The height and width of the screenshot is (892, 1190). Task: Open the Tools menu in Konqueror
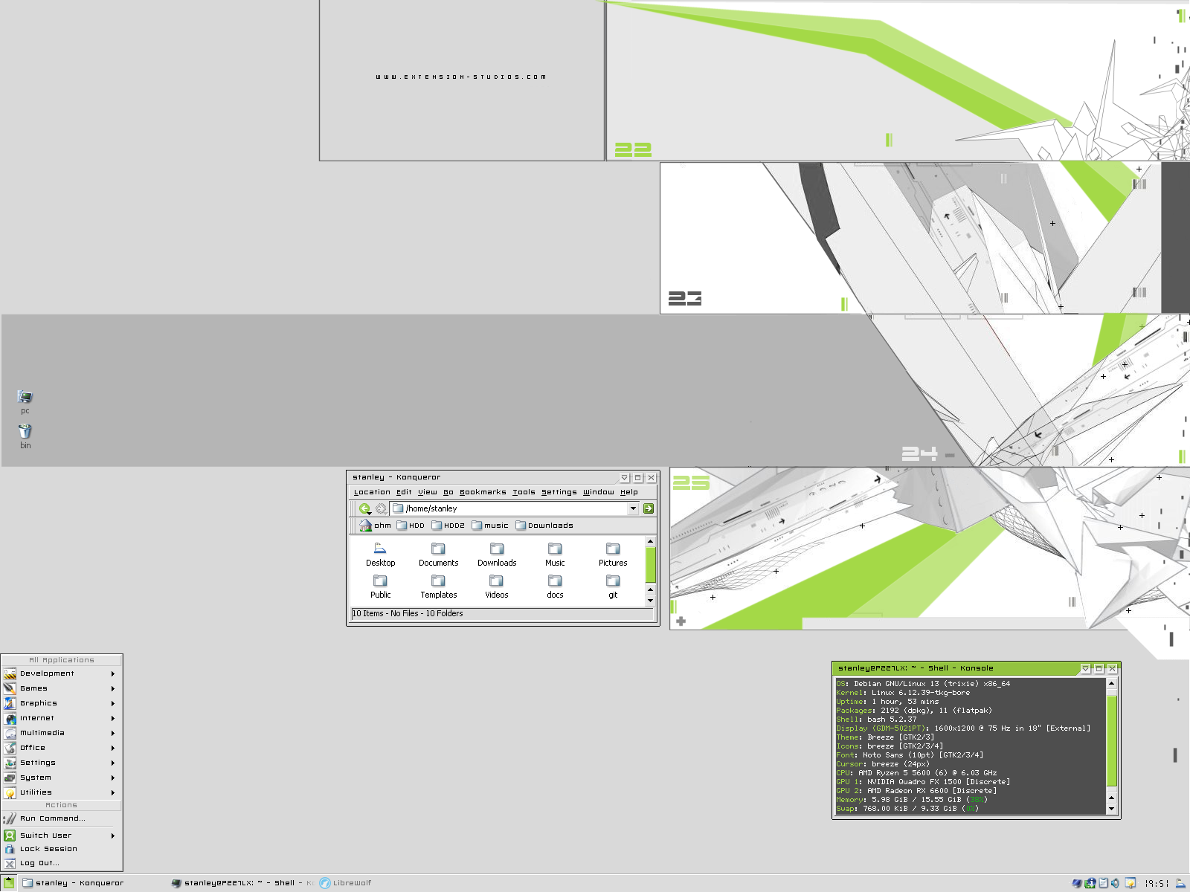pos(524,492)
